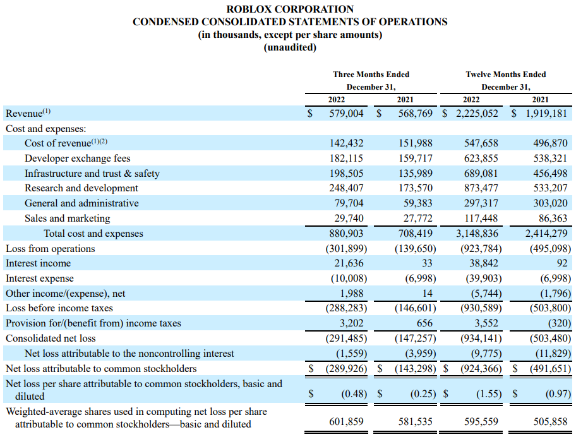Click the Sales and marketing label
Screen dimensions: 576x437
coord(67,218)
